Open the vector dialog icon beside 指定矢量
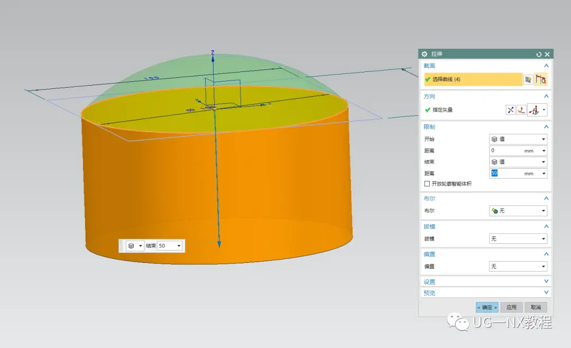The width and height of the screenshot is (571, 348). pos(521,109)
